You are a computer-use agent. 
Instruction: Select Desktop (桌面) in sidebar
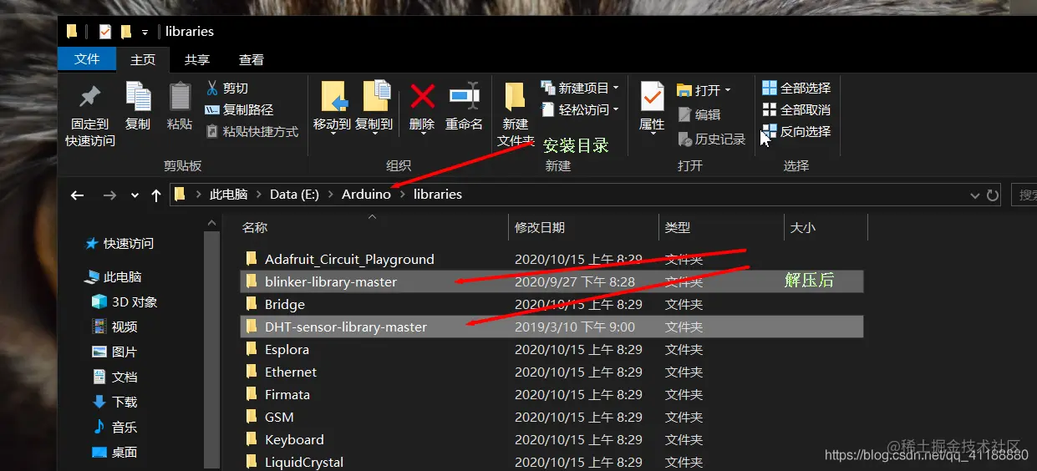pyautogui.click(x=114, y=453)
